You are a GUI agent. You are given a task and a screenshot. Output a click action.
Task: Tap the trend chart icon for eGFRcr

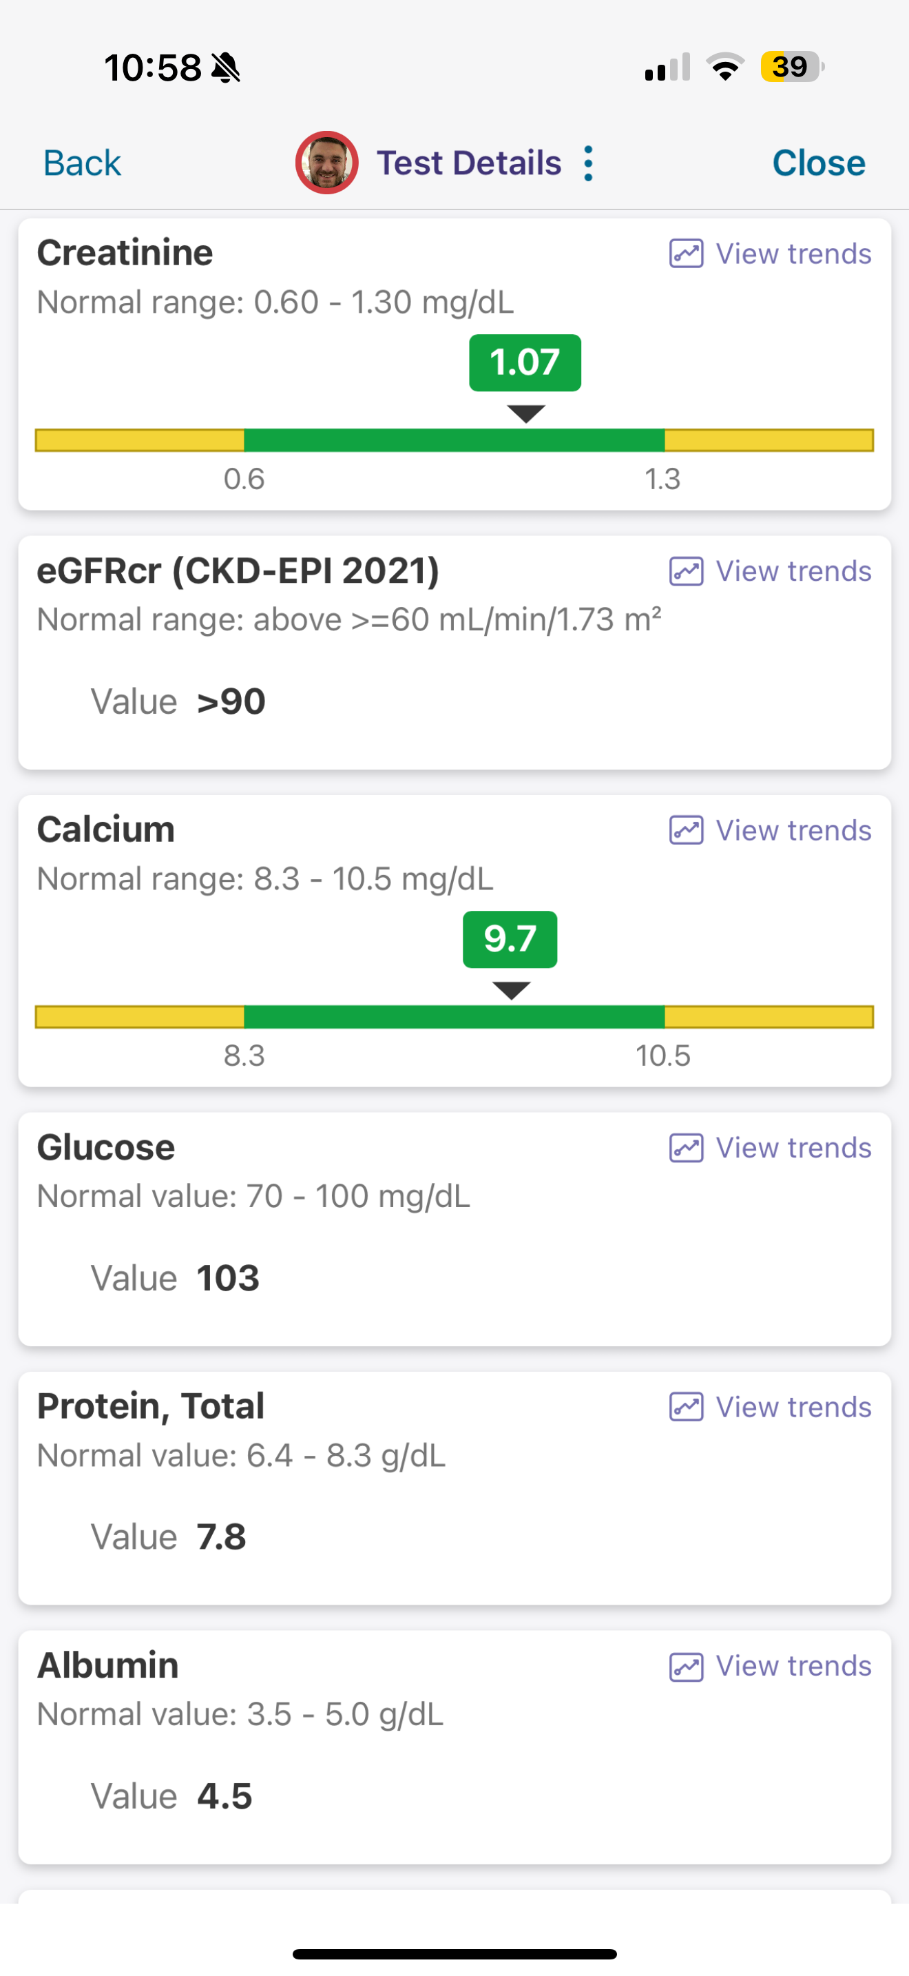point(686,570)
